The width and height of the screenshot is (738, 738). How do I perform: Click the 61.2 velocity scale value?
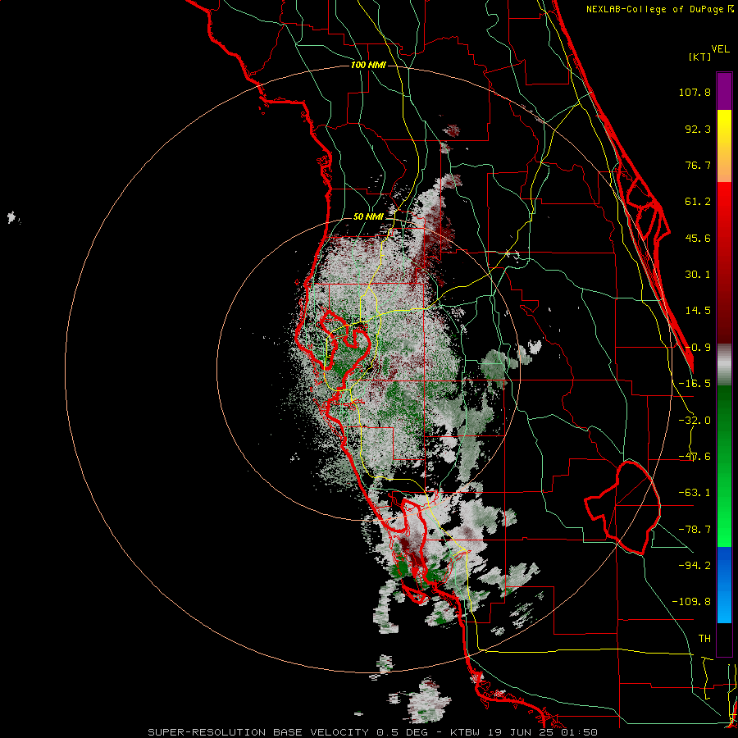(698, 202)
